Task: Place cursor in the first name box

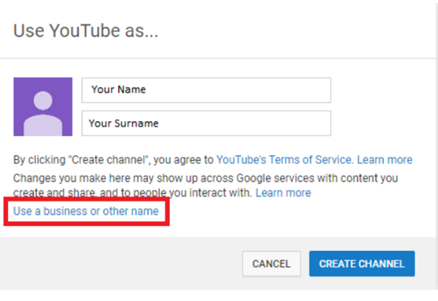Action: [x=206, y=90]
